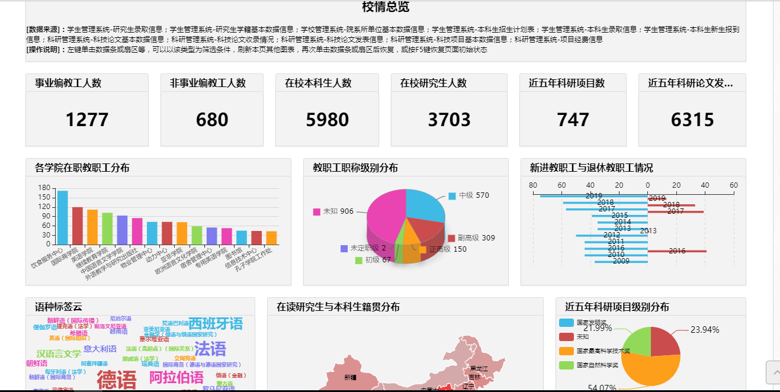The height and width of the screenshot is (392, 780).
Task: Click the green 初级 legend marker
Action: (358, 260)
